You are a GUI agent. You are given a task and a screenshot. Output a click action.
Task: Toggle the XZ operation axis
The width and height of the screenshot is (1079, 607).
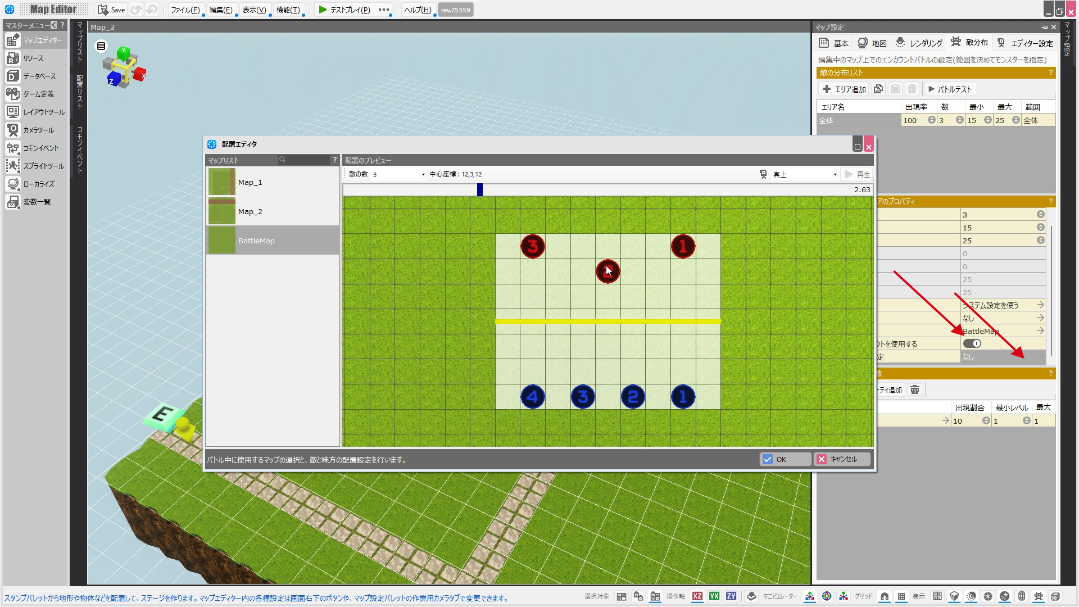pos(697,596)
